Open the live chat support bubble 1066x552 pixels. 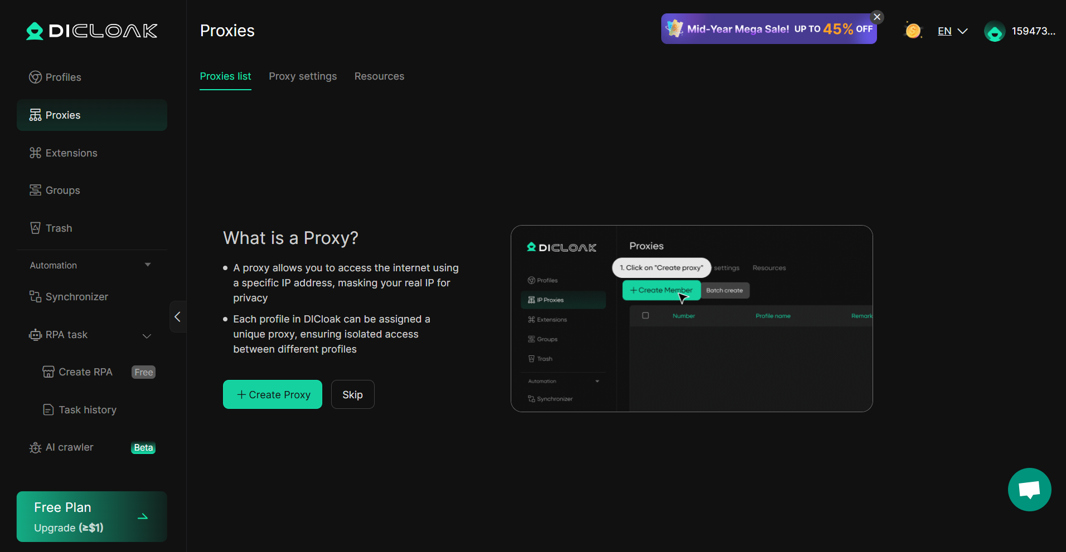click(1029, 490)
